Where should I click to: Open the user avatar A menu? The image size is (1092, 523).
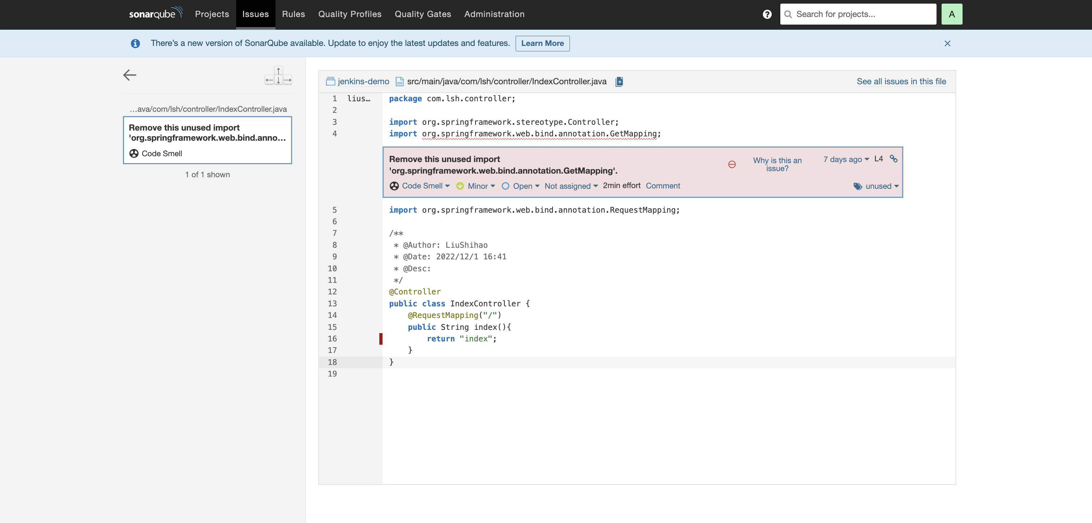pyautogui.click(x=952, y=14)
